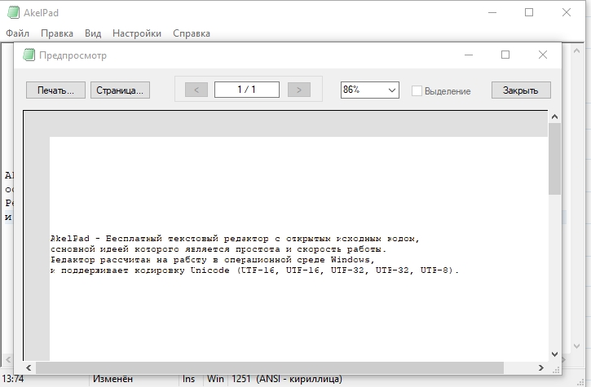
Task: Enable the Выделение checkbox
Action: click(x=417, y=90)
